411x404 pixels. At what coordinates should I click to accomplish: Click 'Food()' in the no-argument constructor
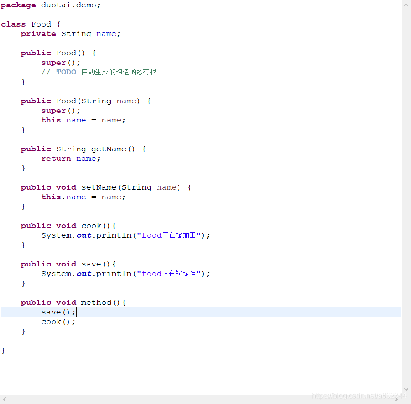point(71,53)
